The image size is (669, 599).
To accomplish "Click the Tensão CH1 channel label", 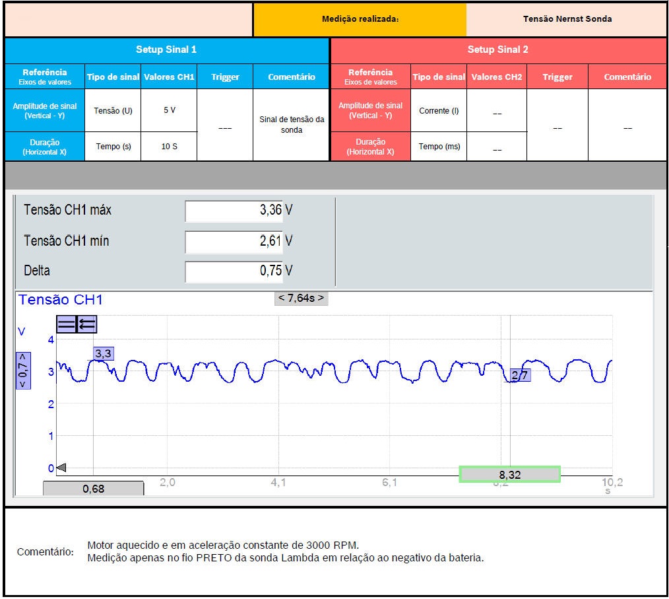I will click(x=61, y=300).
